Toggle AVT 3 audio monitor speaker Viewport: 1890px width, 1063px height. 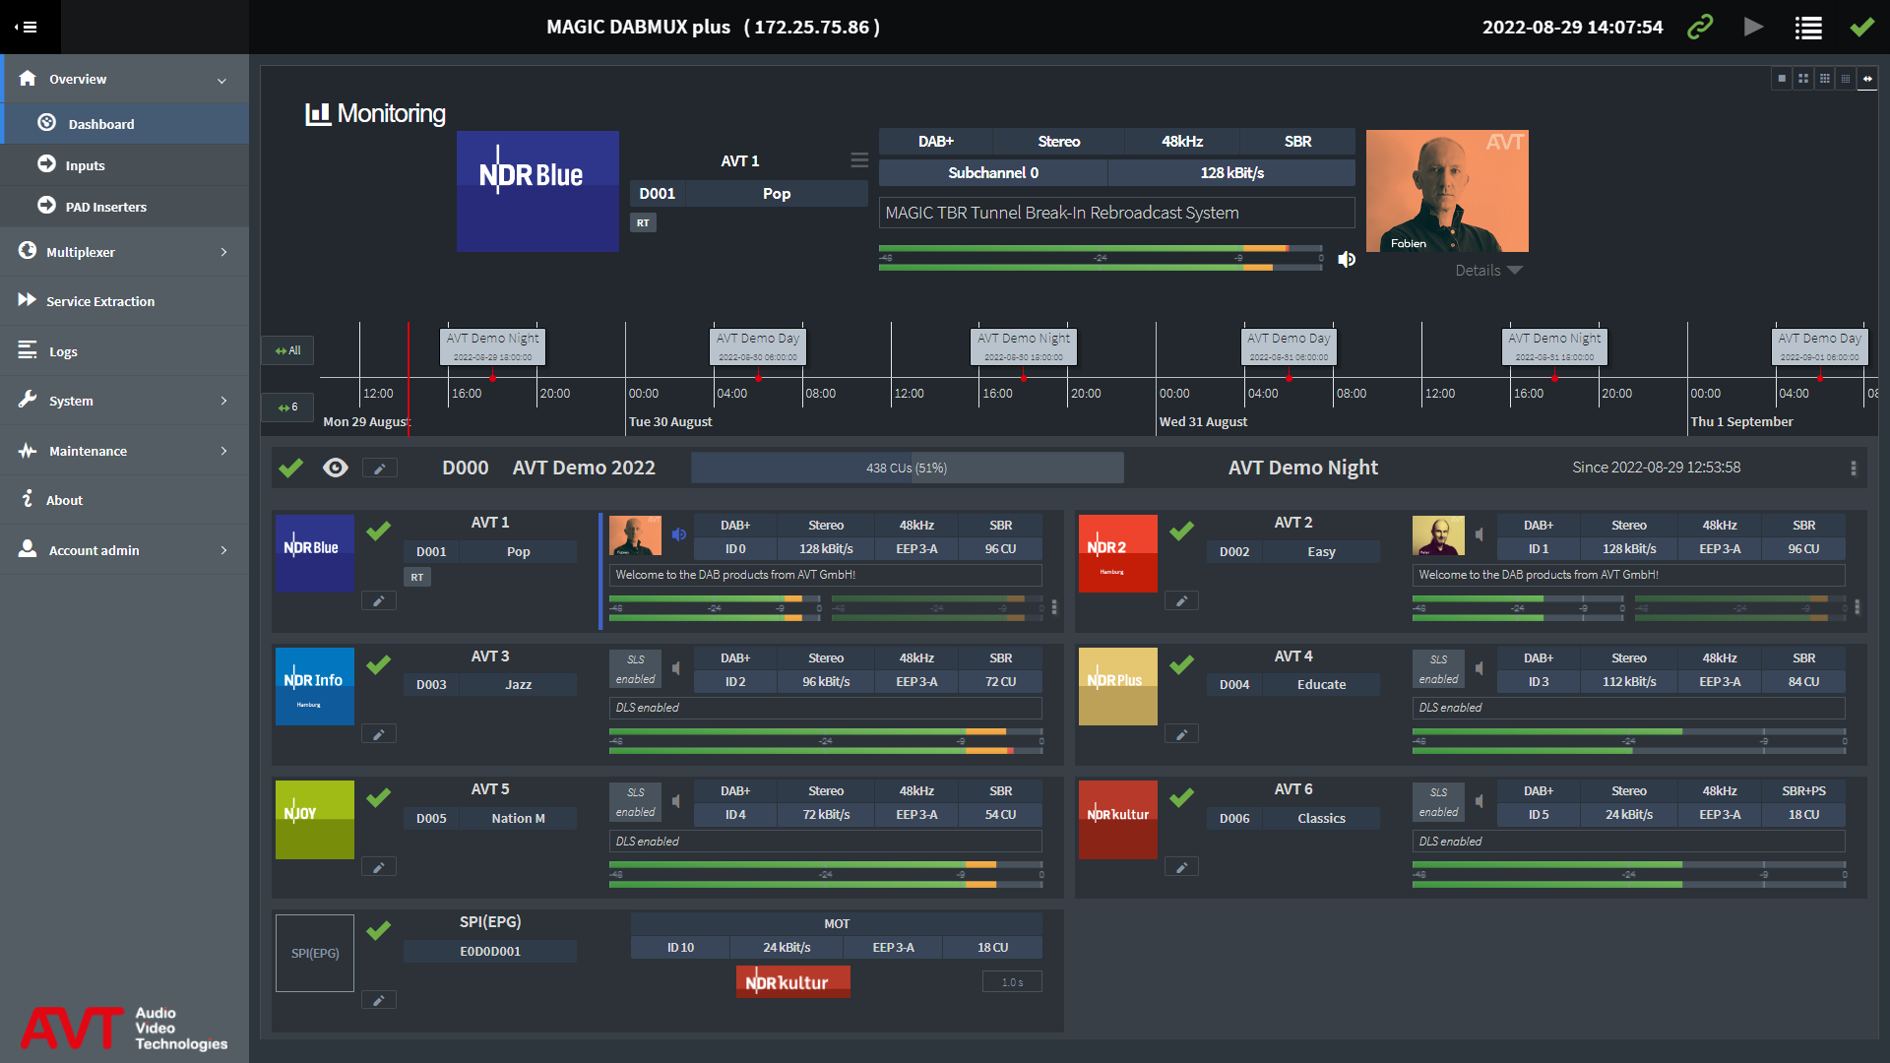pyautogui.click(x=676, y=668)
